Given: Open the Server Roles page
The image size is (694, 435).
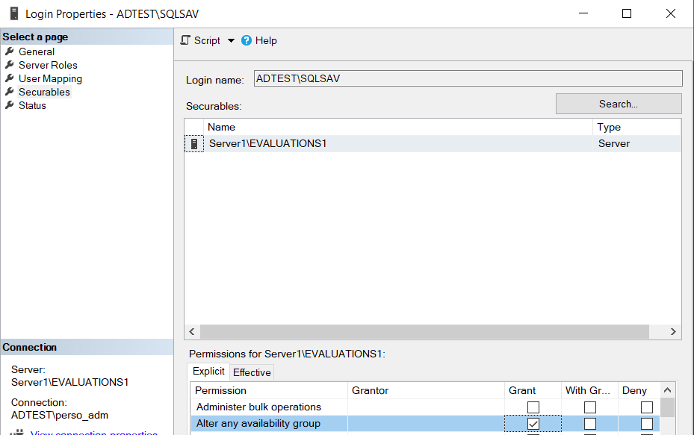Looking at the screenshot, I should point(48,65).
